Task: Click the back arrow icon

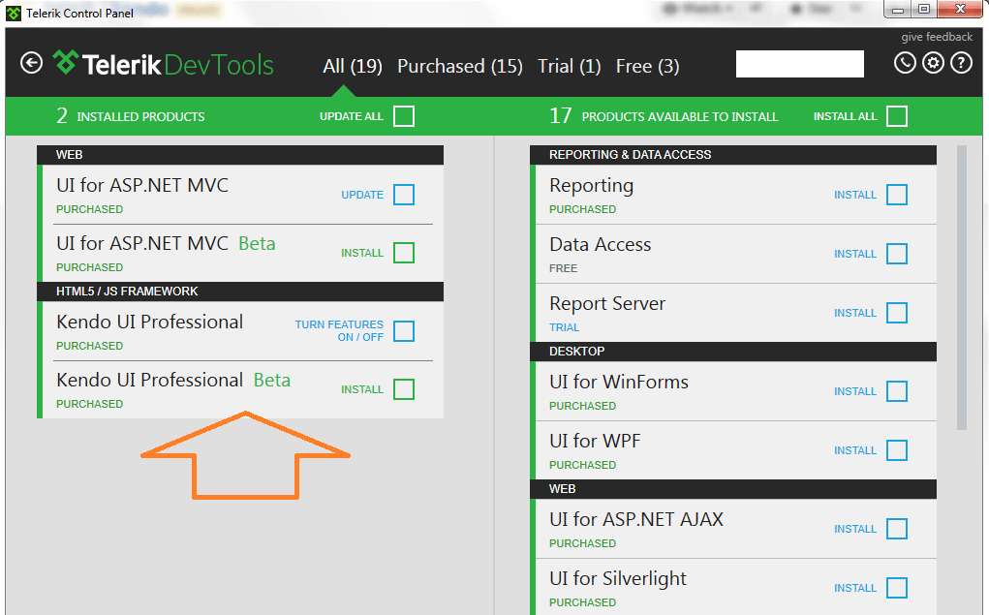Action: coord(32,63)
